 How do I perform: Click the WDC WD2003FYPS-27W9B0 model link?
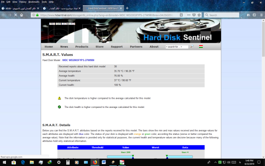78,60
